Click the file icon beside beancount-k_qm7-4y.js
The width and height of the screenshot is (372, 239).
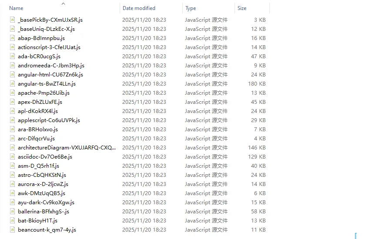click(12, 229)
